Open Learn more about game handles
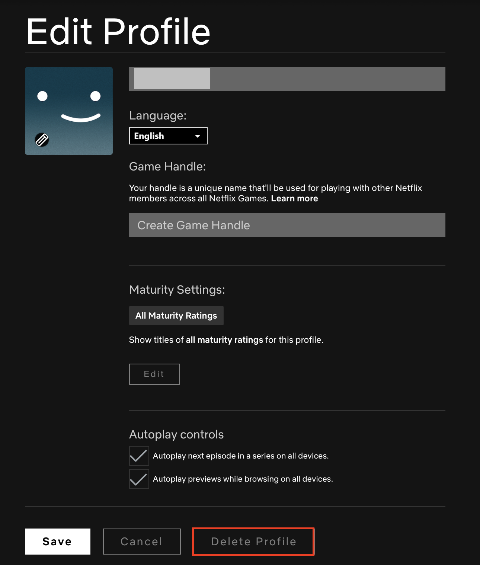Screen dimensions: 480x565 tap(294, 198)
